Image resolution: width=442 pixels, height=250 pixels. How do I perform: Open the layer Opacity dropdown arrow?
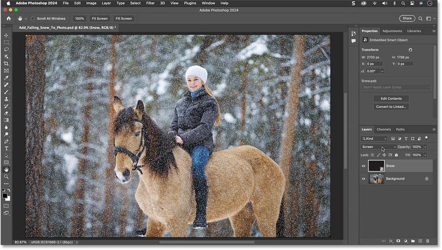coord(425,147)
